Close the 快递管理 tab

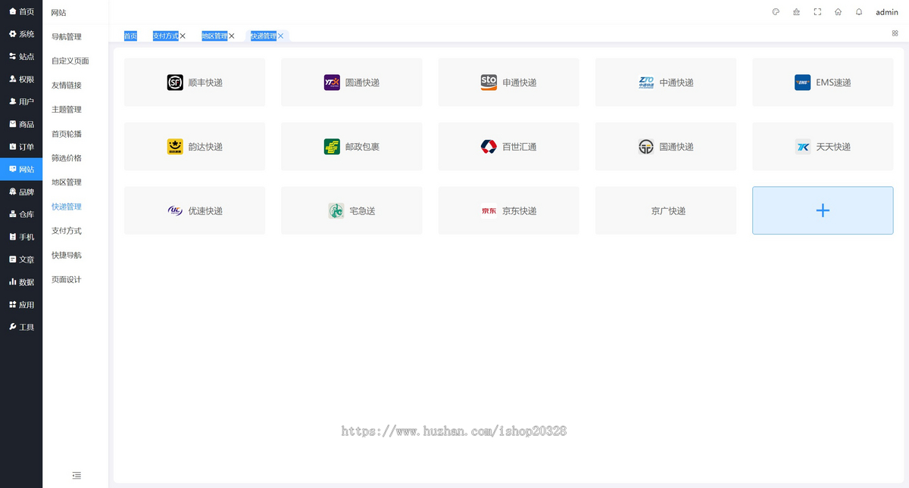click(x=281, y=36)
